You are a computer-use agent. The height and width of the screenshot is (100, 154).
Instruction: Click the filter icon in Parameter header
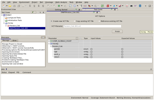pos(77,38)
